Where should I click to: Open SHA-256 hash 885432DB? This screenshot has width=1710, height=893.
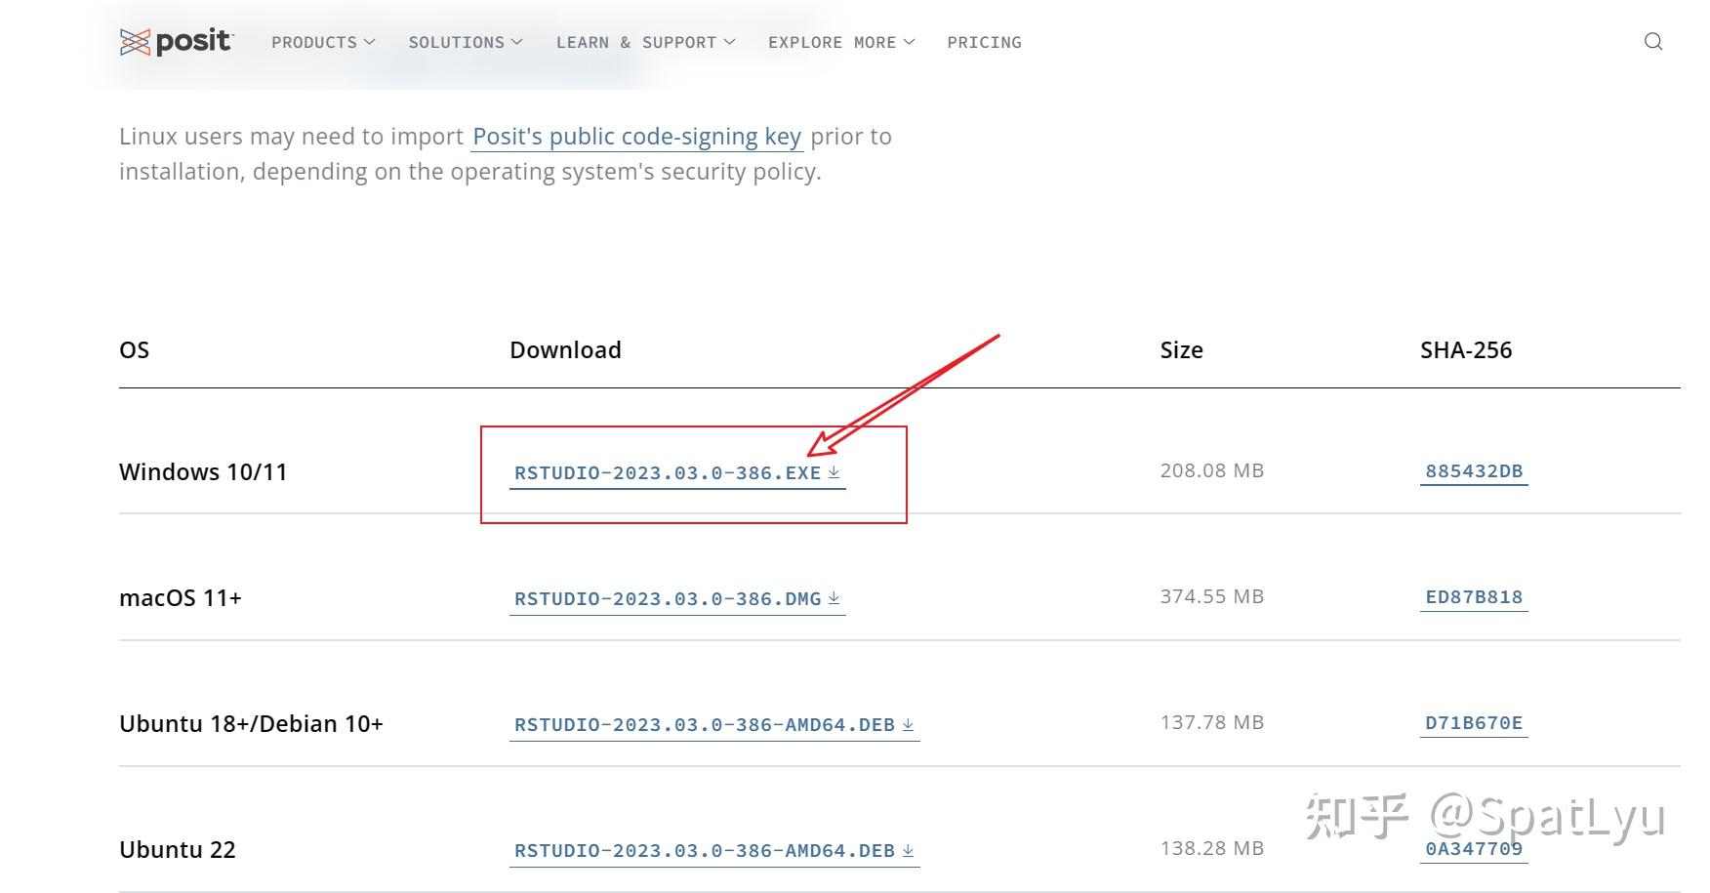coord(1474,471)
